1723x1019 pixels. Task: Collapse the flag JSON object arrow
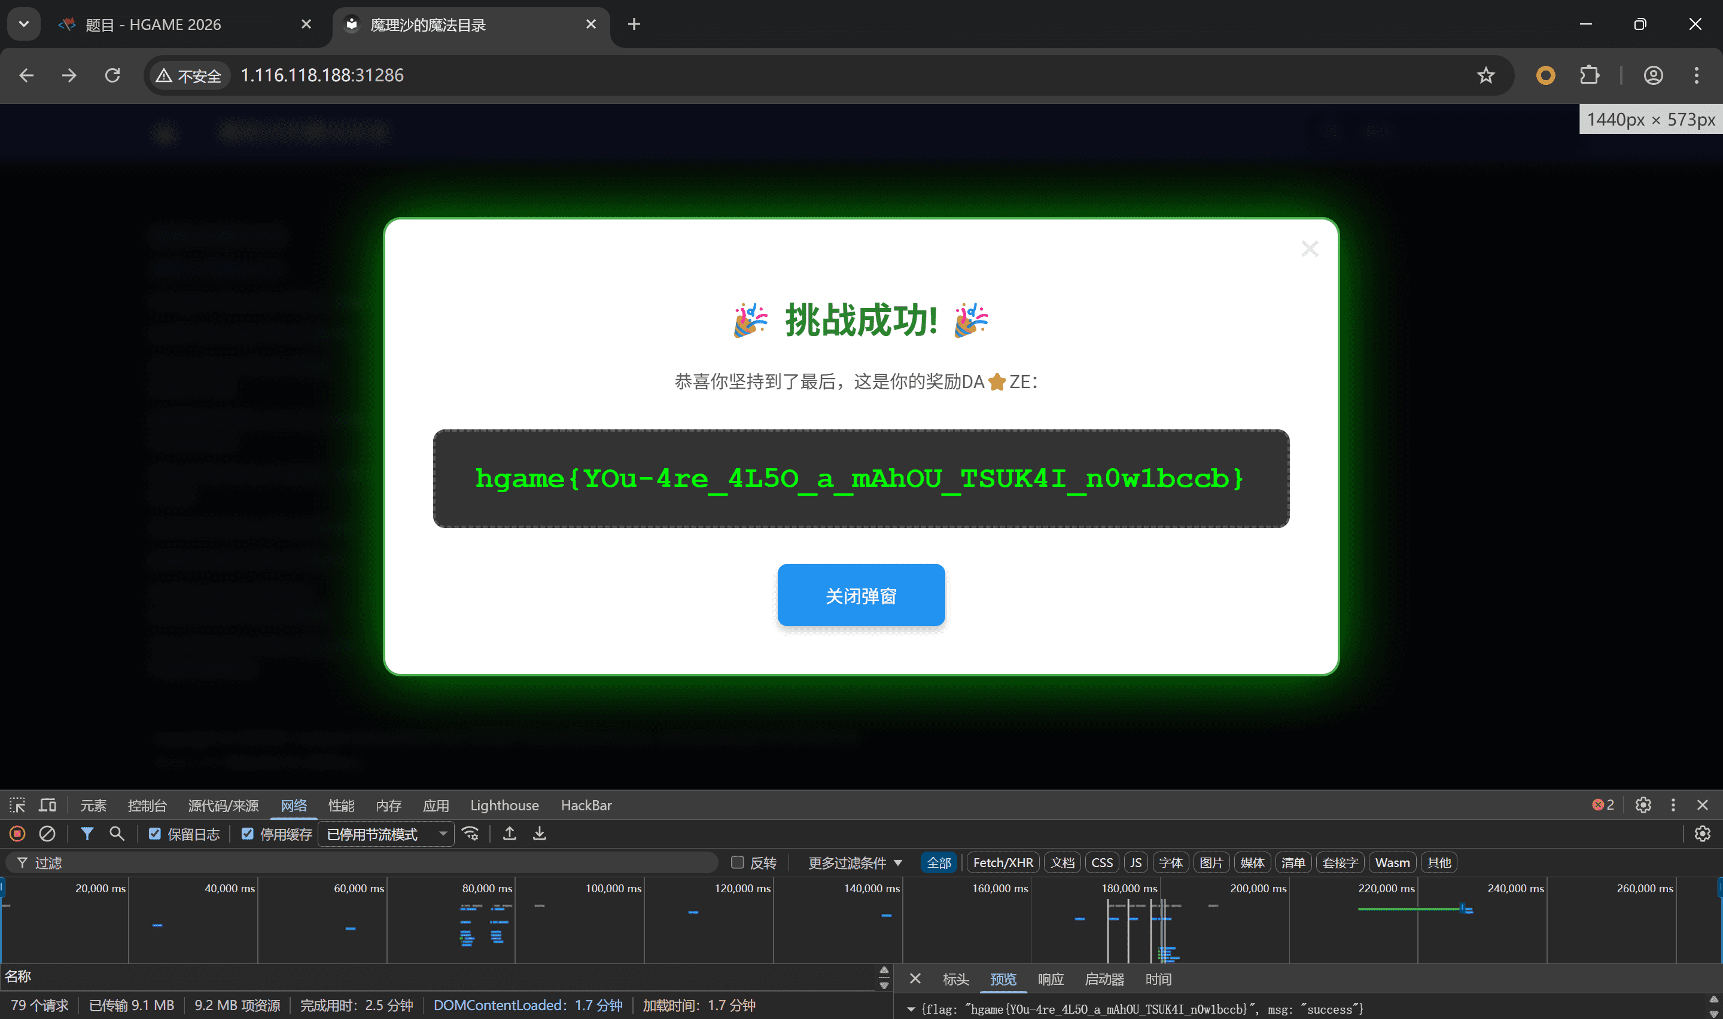(x=911, y=1009)
